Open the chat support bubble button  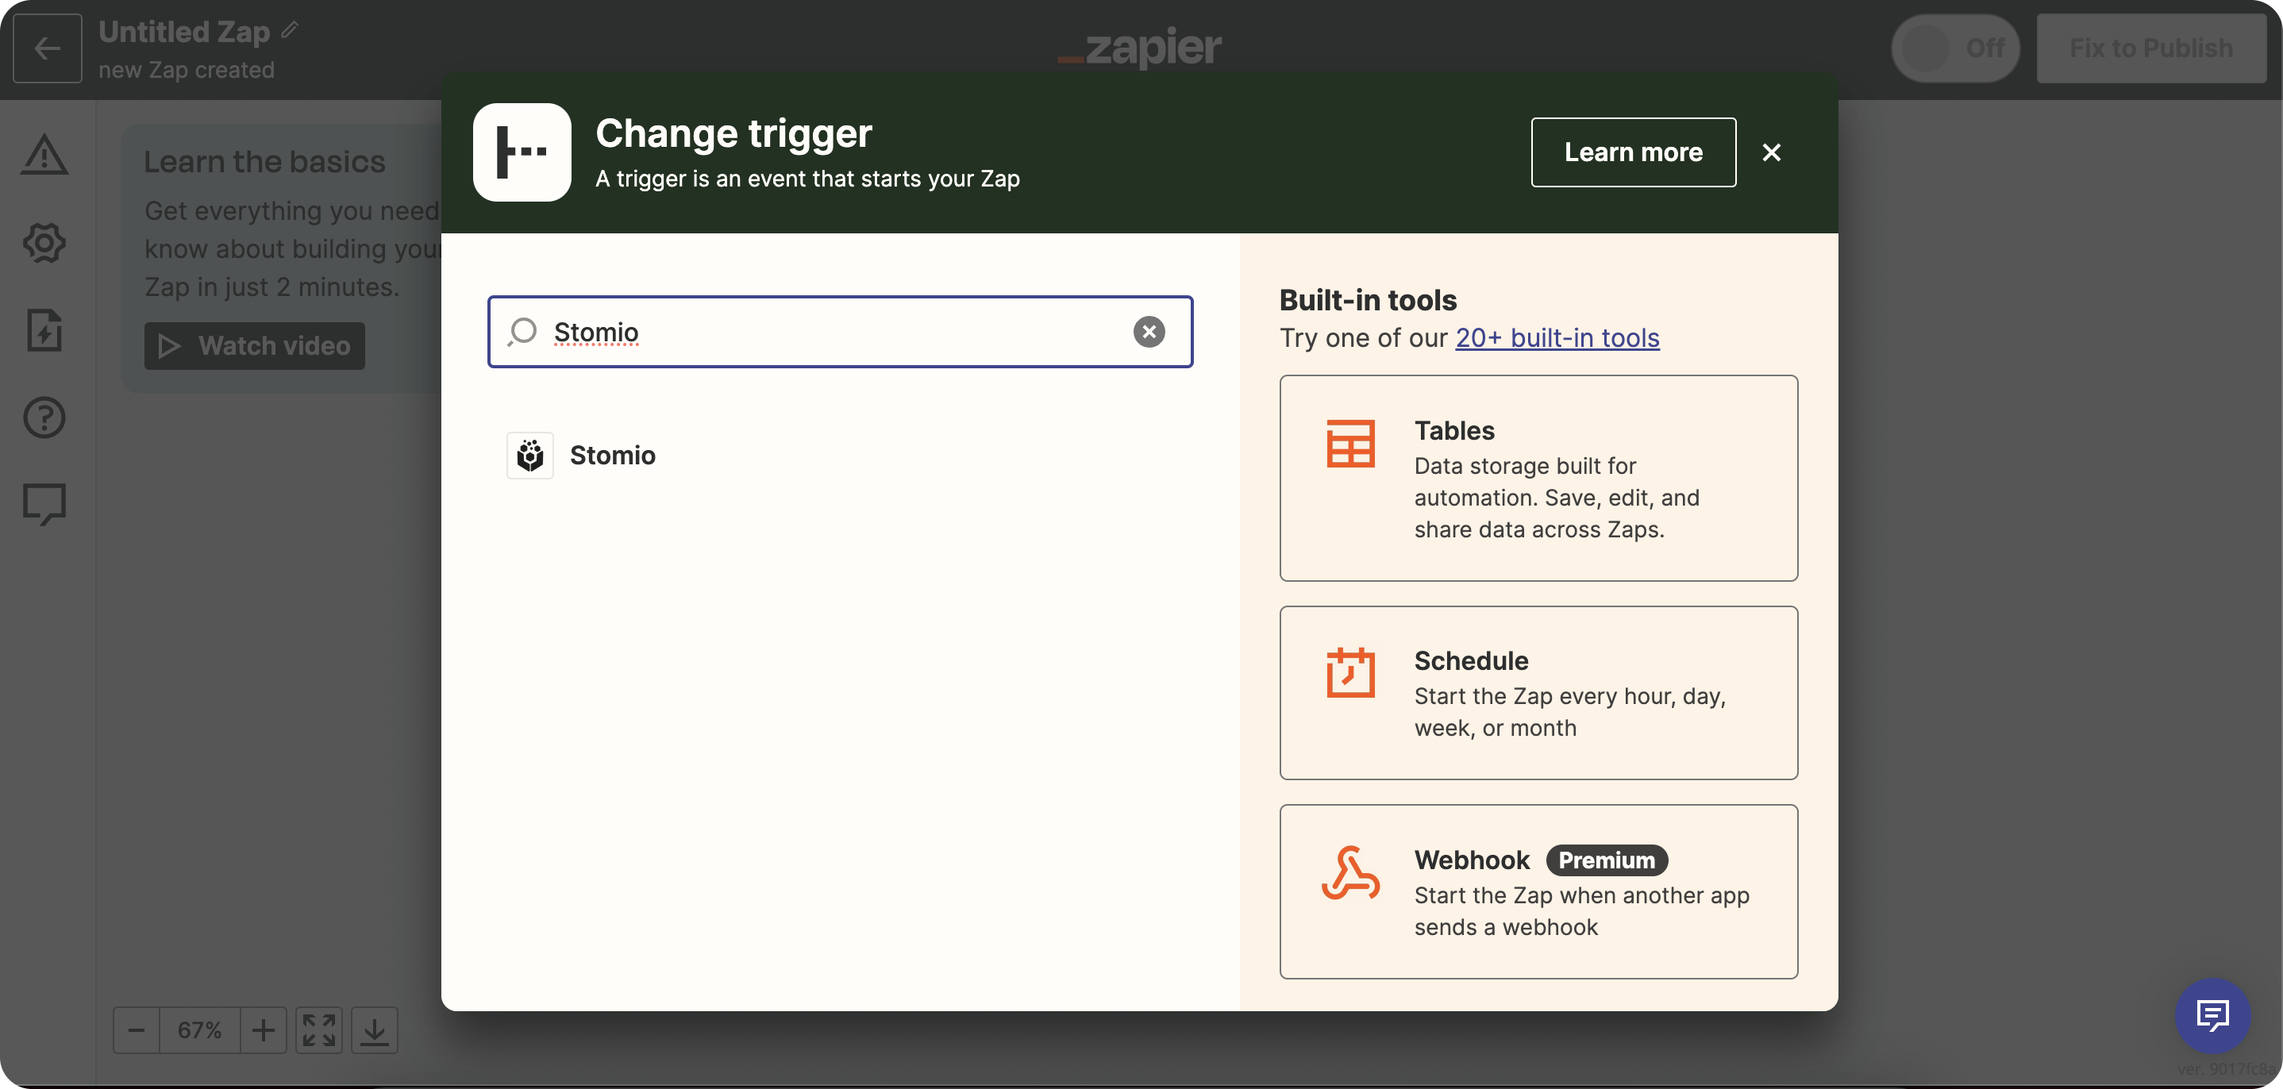pyautogui.click(x=2212, y=1014)
